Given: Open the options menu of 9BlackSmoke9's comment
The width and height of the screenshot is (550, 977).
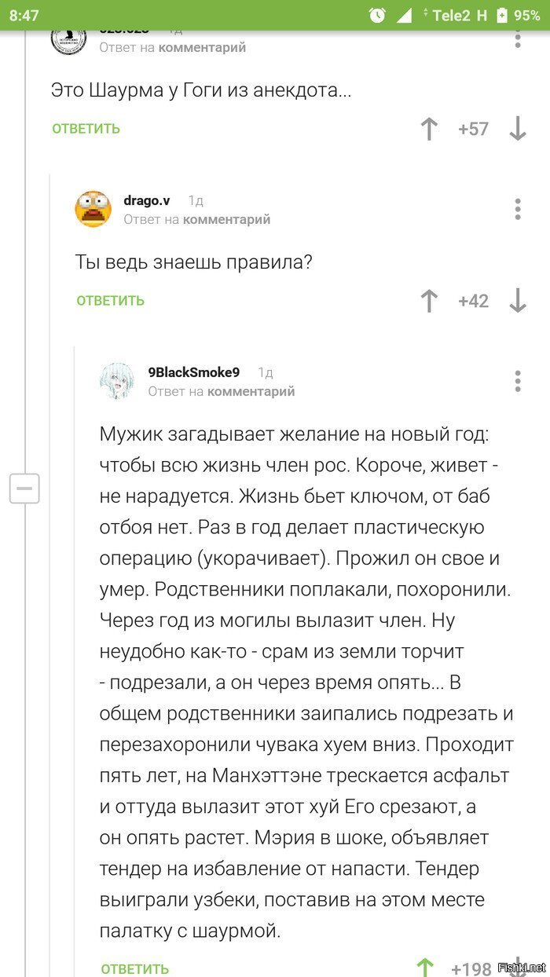Looking at the screenshot, I should (517, 382).
